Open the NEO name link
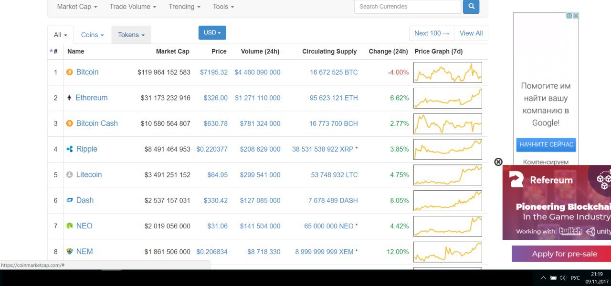Image resolution: width=611 pixels, height=286 pixels. [84, 226]
